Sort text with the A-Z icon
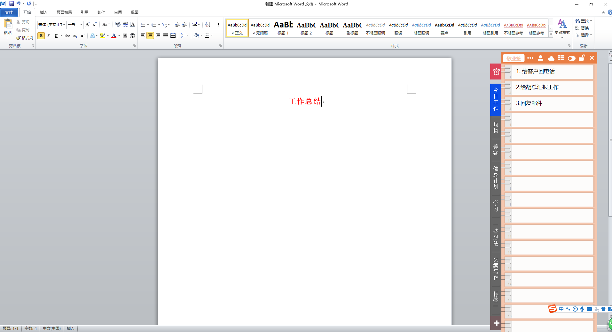Image resolution: width=612 pixels, height=332 pixels. (x=208, y=25)
